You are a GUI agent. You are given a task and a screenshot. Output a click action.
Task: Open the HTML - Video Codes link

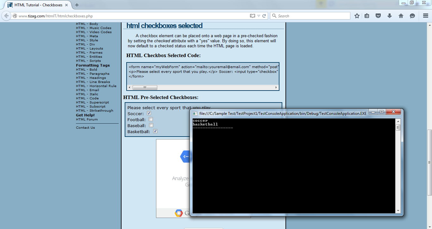(94, 32)
